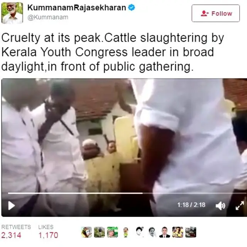Open the @Kummanam handle link
The image size is (247, 247).
[48, 17]
